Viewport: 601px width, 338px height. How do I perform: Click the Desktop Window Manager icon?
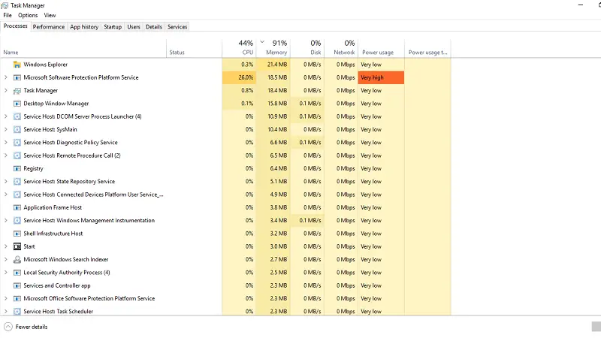coord(17,104)
